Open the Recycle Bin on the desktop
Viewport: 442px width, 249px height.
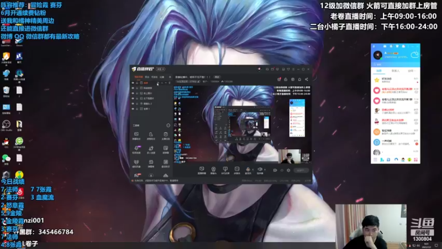pyautogui.click(x=6, y=92)
